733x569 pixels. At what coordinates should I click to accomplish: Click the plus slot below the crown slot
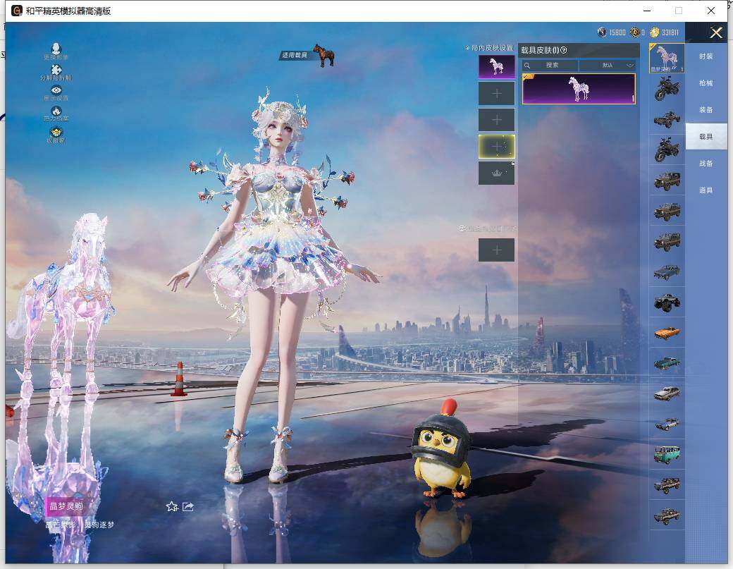tap(496, 250)
